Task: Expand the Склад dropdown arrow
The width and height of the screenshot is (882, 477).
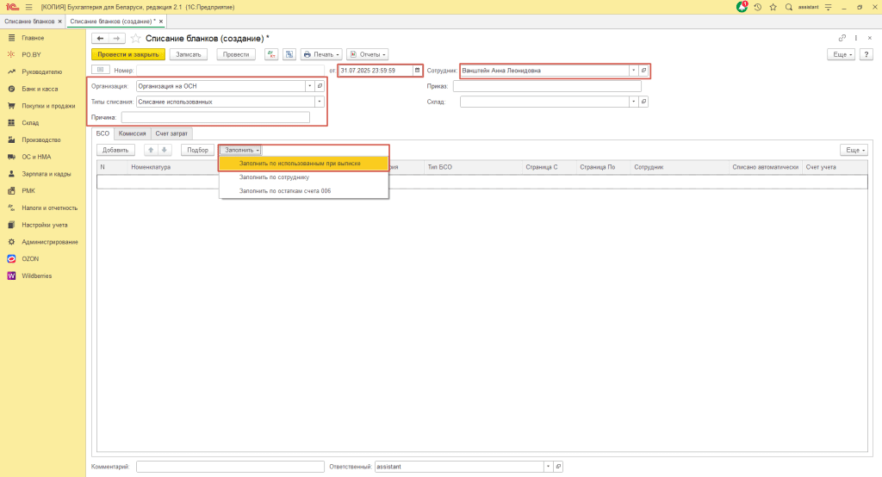Action: click(x=633, y=102)
